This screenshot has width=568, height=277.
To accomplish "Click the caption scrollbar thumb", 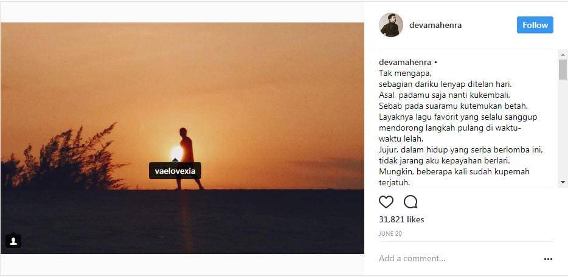I will [x=563, y=69].
